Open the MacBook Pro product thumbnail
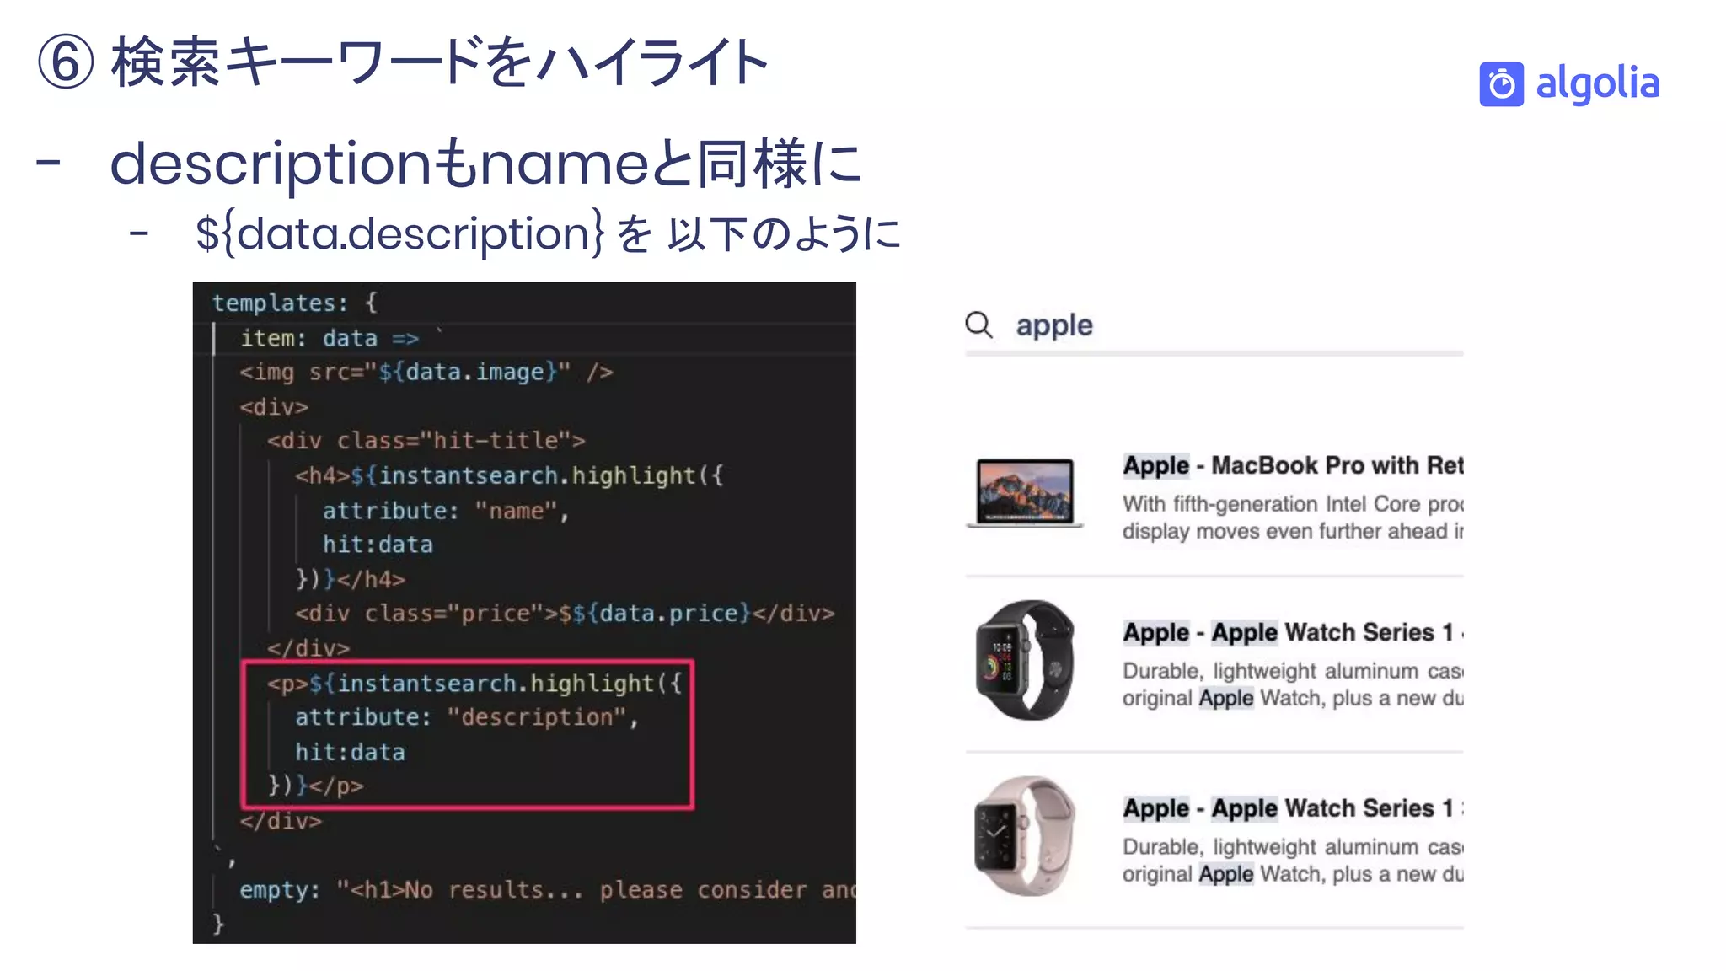The width and height of the screenshot is (1726, 971). [x=1025, y=492]
